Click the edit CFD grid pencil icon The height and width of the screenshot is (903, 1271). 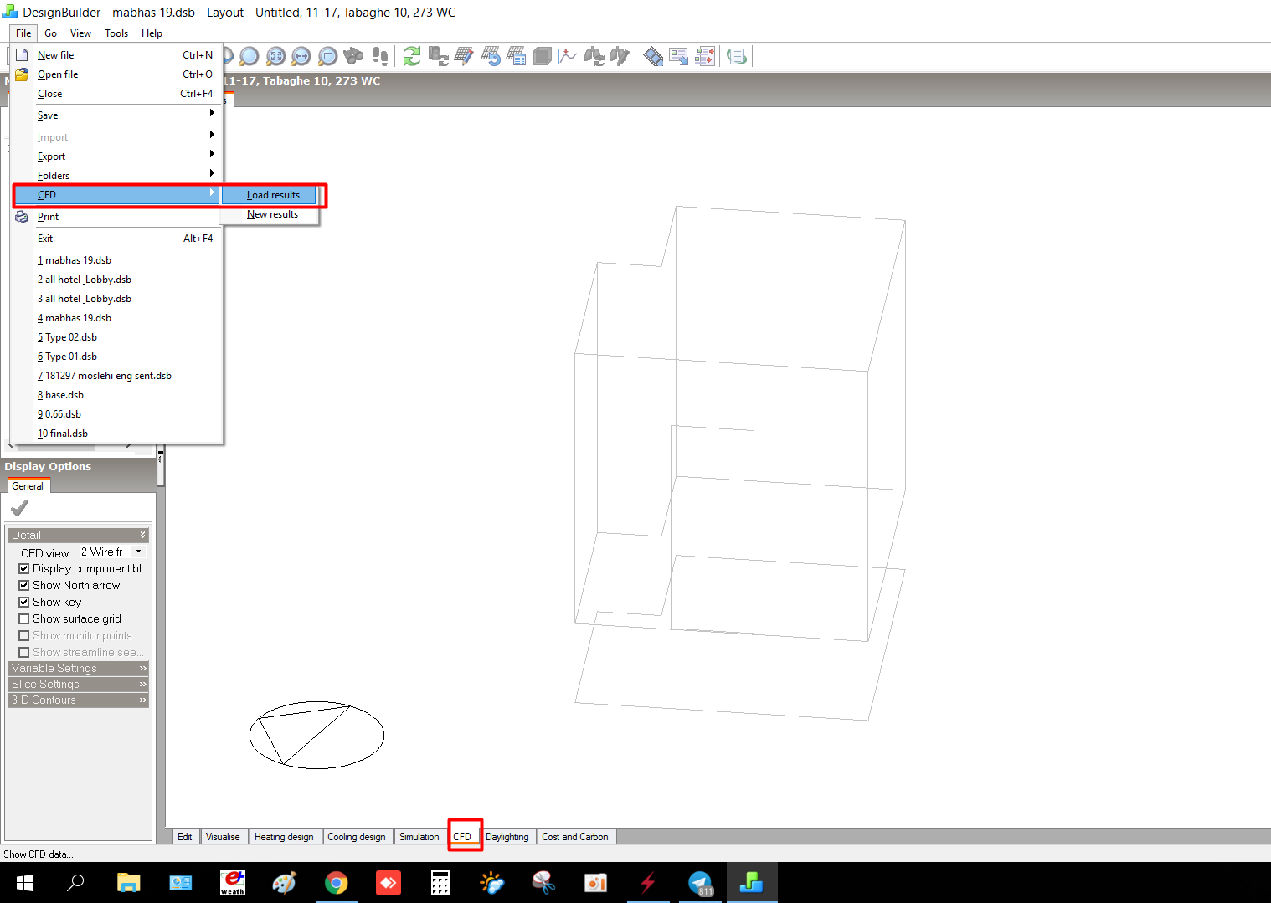(464, 56)
